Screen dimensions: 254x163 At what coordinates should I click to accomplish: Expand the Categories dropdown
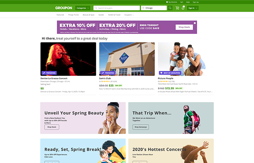(83, 8)
